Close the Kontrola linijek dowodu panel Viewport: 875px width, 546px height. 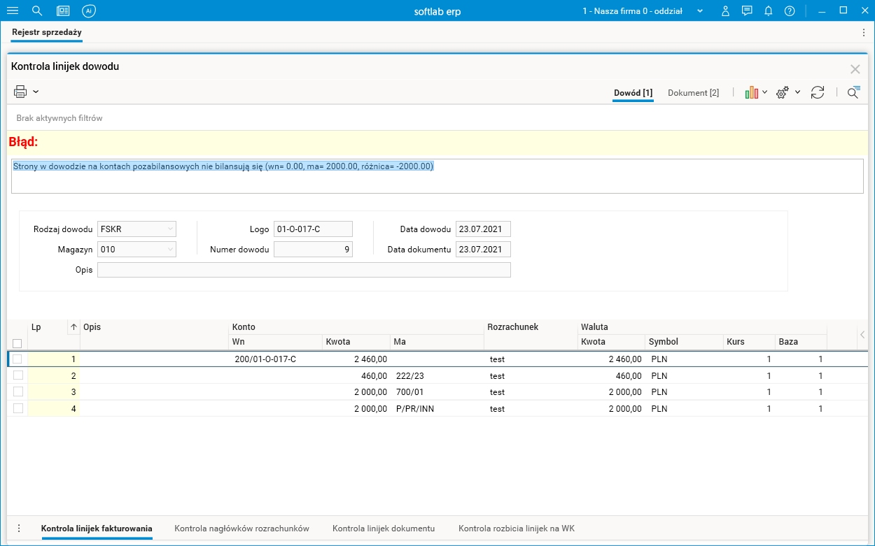[855, 69]
